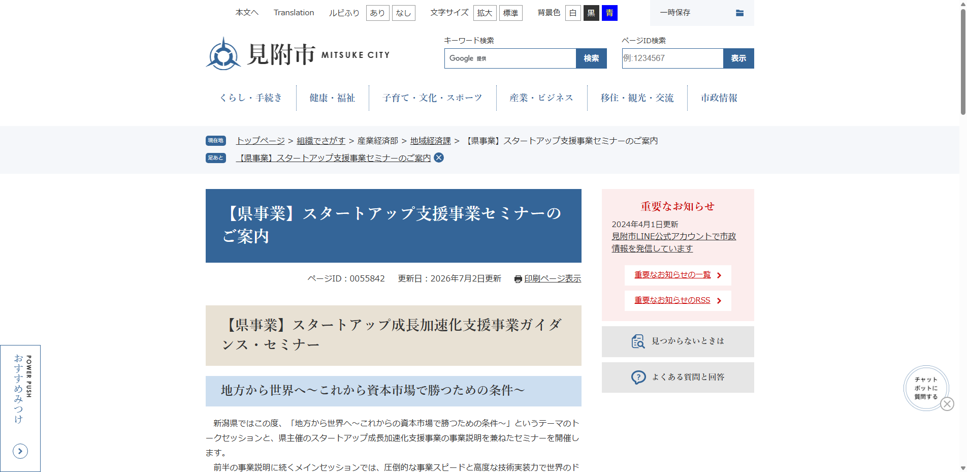Click the scrollbar down arrow
This screenshot has width=967, height=472.
pyautogui.click(x=963, y=468)
